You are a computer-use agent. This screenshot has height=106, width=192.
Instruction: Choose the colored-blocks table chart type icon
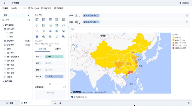point(57,19)
